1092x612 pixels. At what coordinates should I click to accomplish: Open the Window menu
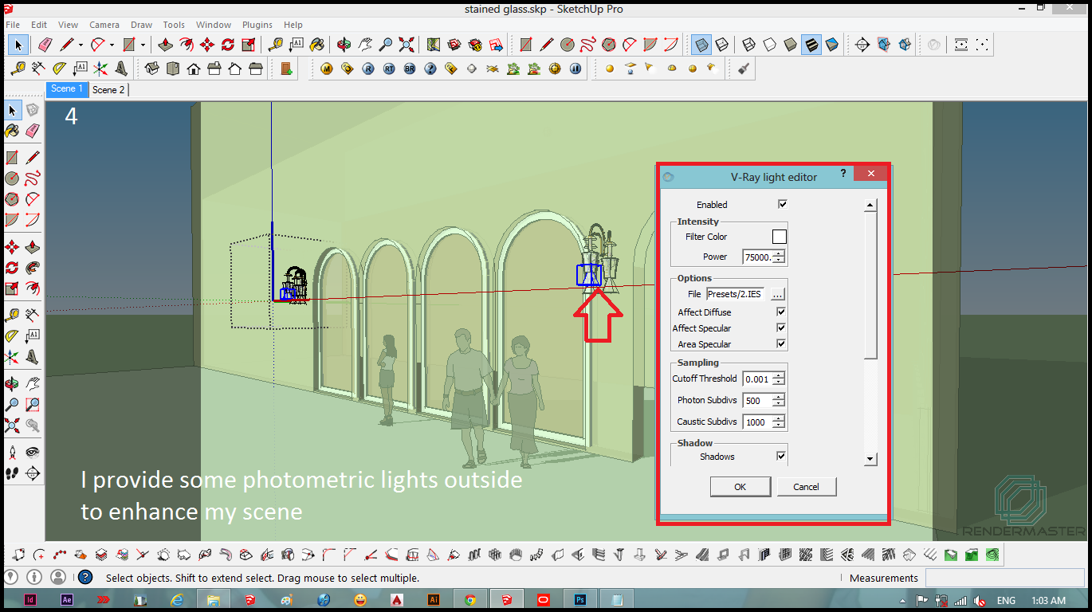pos(214,25)
